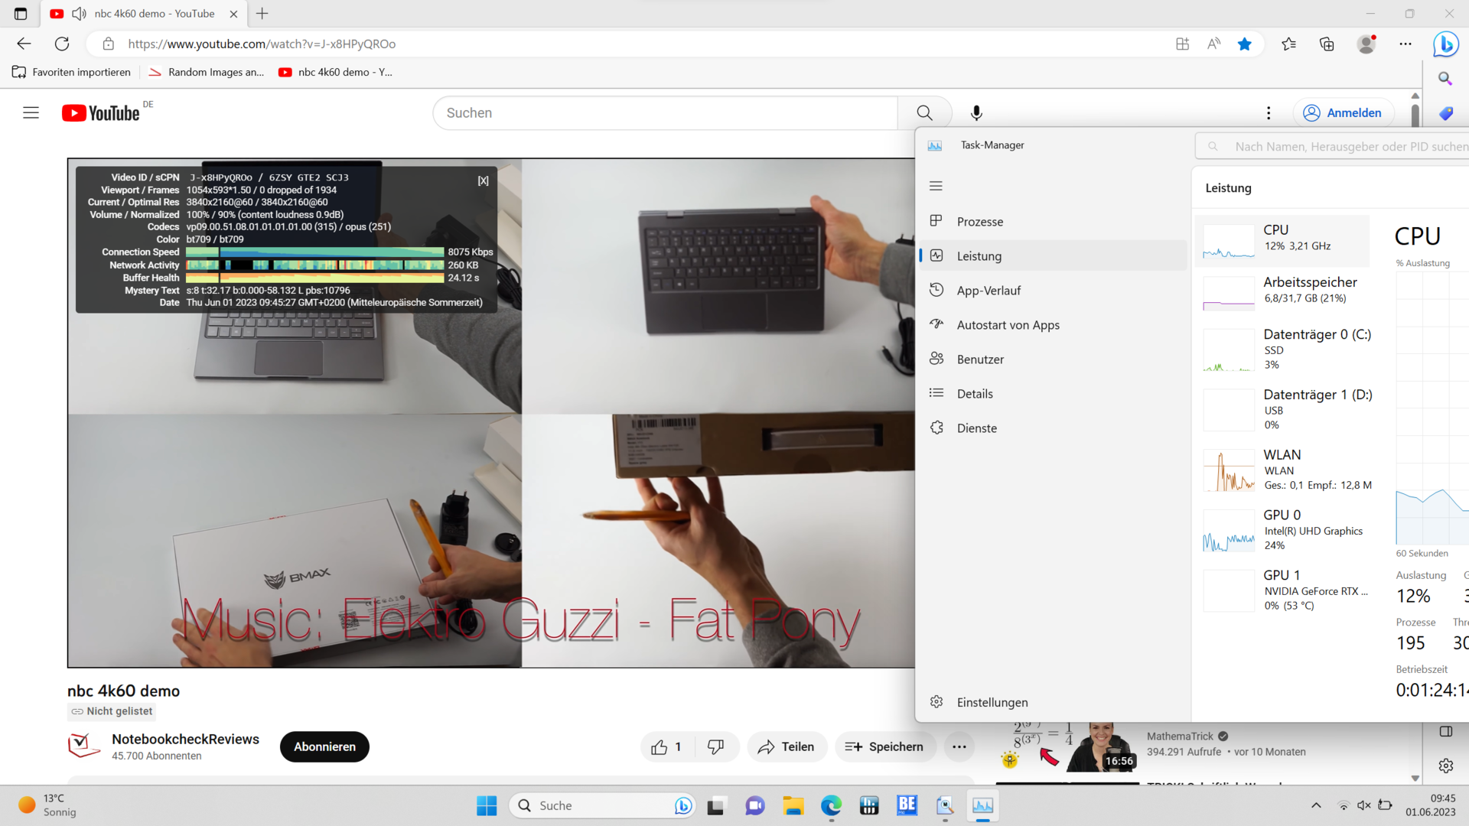
Task: View site information lock icon
Action: [109, 44]
